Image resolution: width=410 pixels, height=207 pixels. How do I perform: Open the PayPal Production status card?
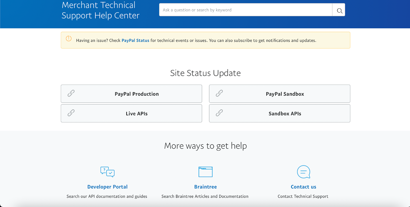pyautogui.click(x=131, y=94)
